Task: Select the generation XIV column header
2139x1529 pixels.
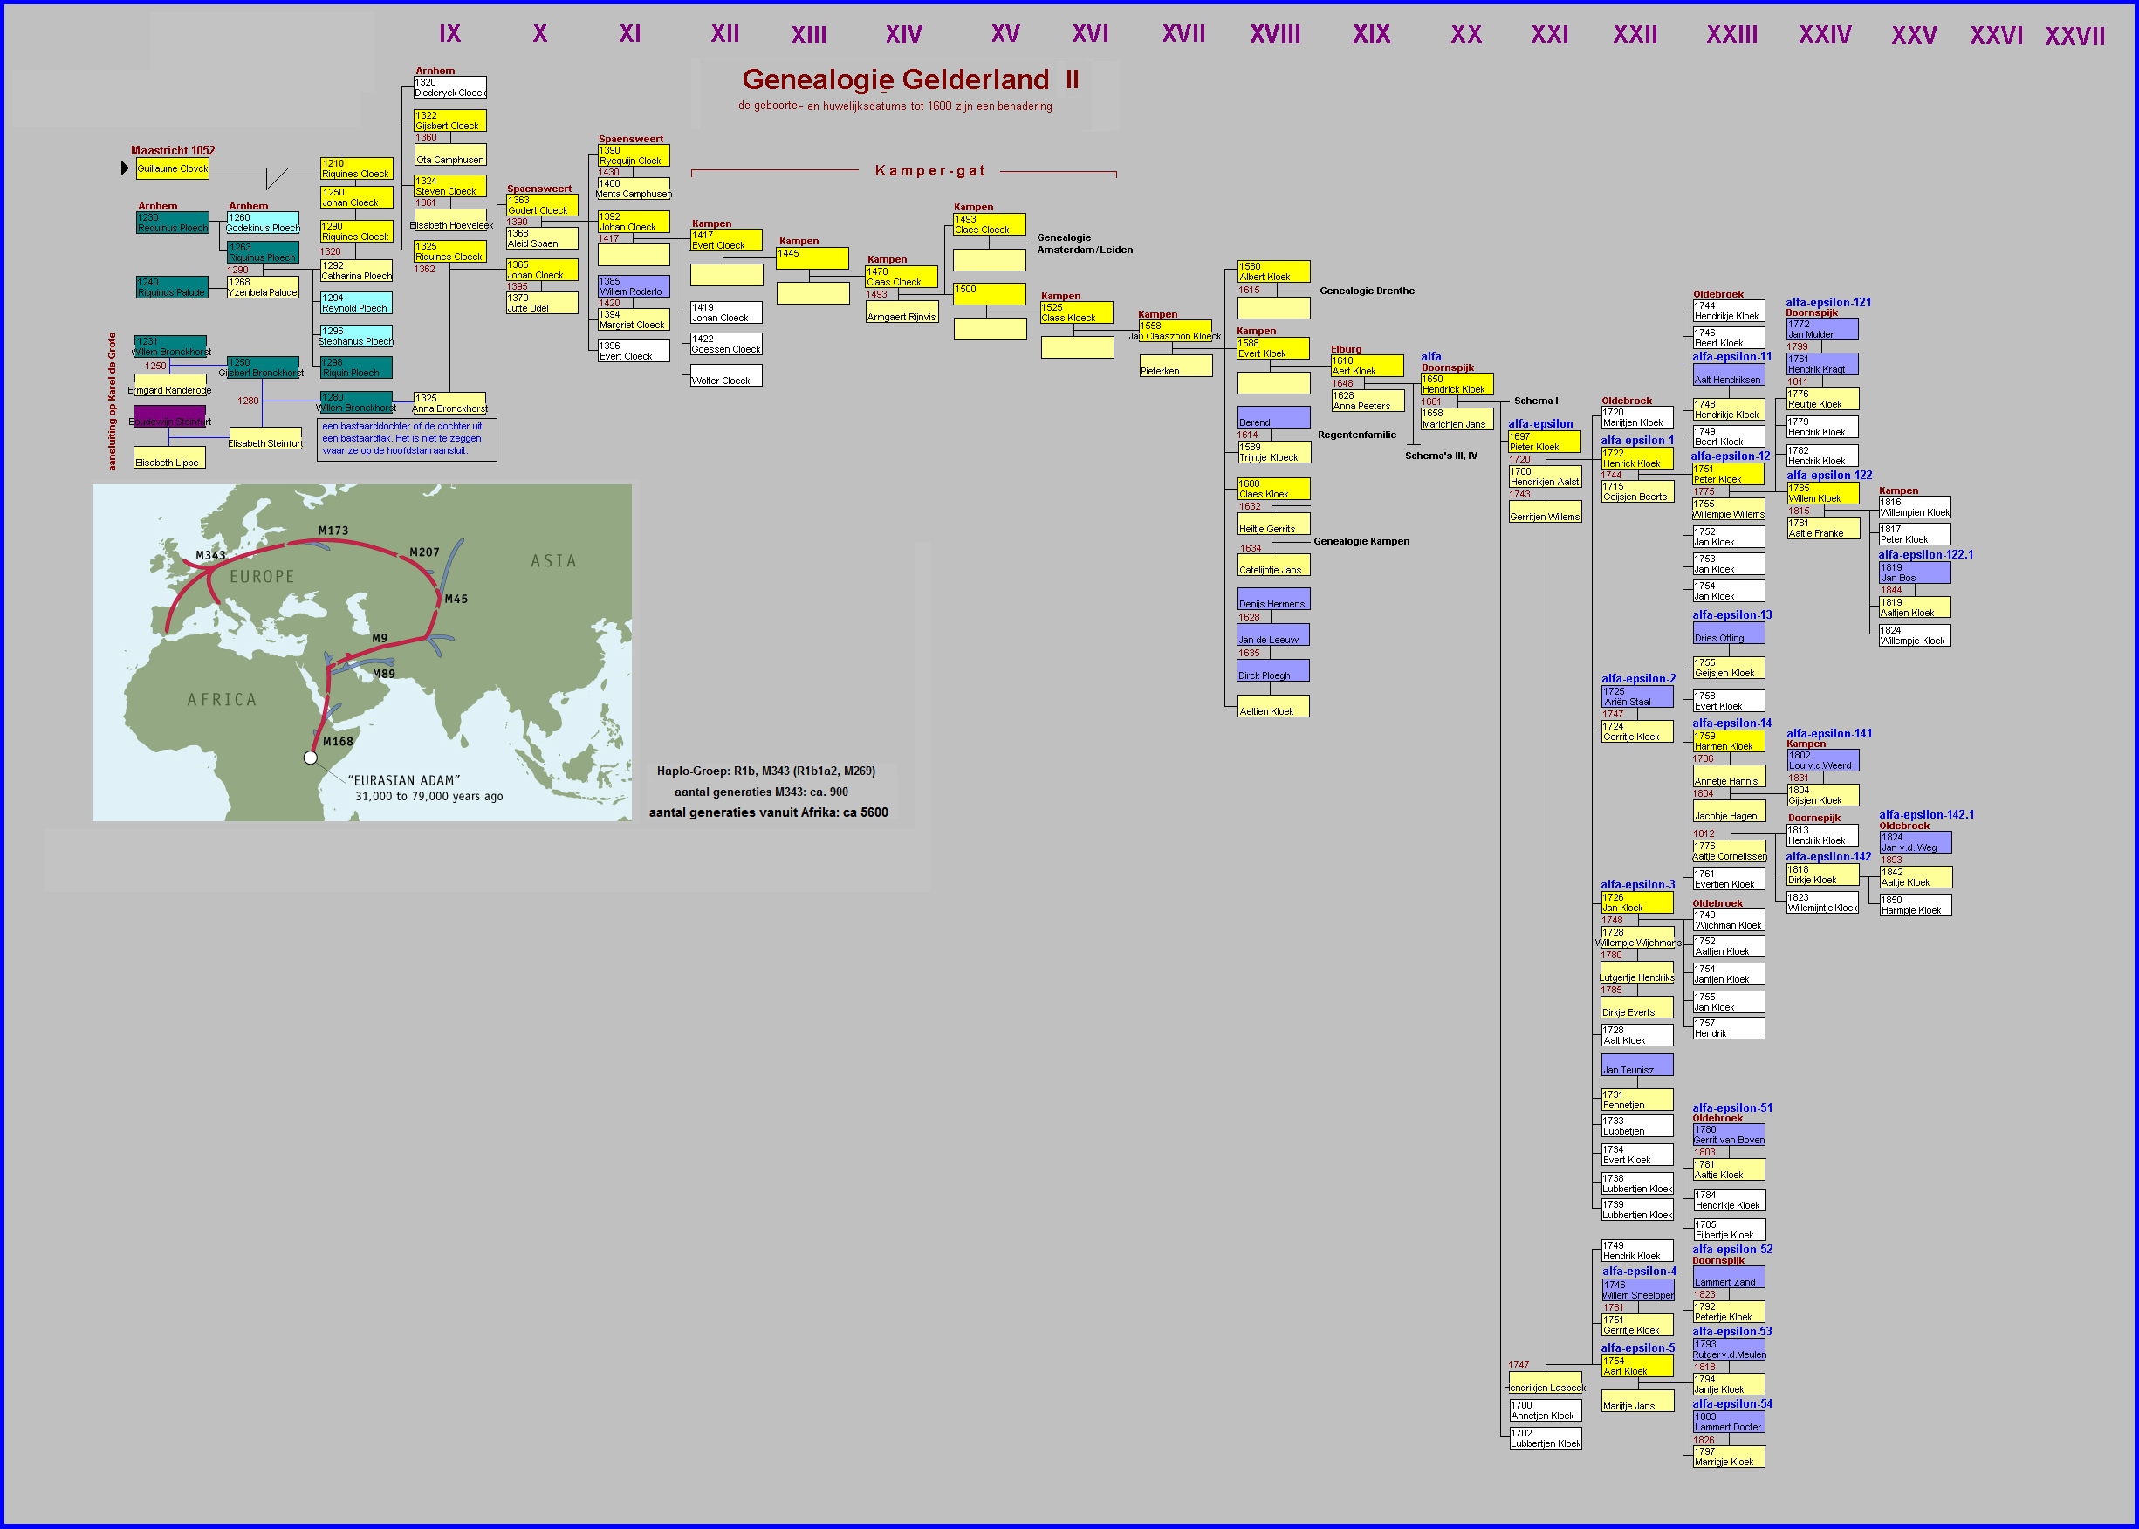Action: (903, 35)
